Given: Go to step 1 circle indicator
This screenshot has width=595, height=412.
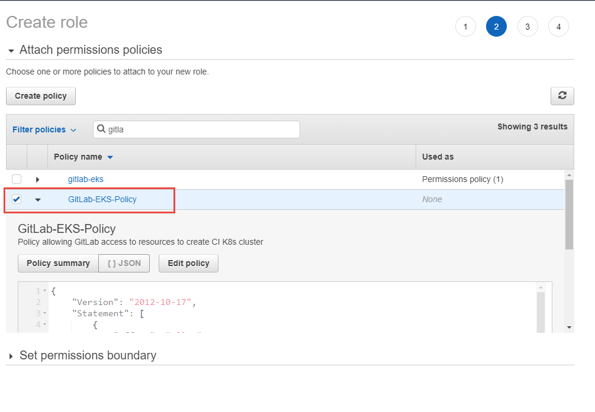Looking at the screenshot, I should click(x=465, y=27).
